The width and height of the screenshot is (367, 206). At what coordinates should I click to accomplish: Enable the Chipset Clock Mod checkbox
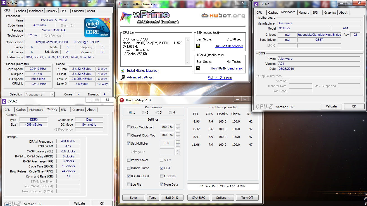click(x=128, y=135)
